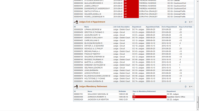Sort appointments by Job Code Description column
The height and width of the screenshot is (111, 199).
[x=122, y=27]
